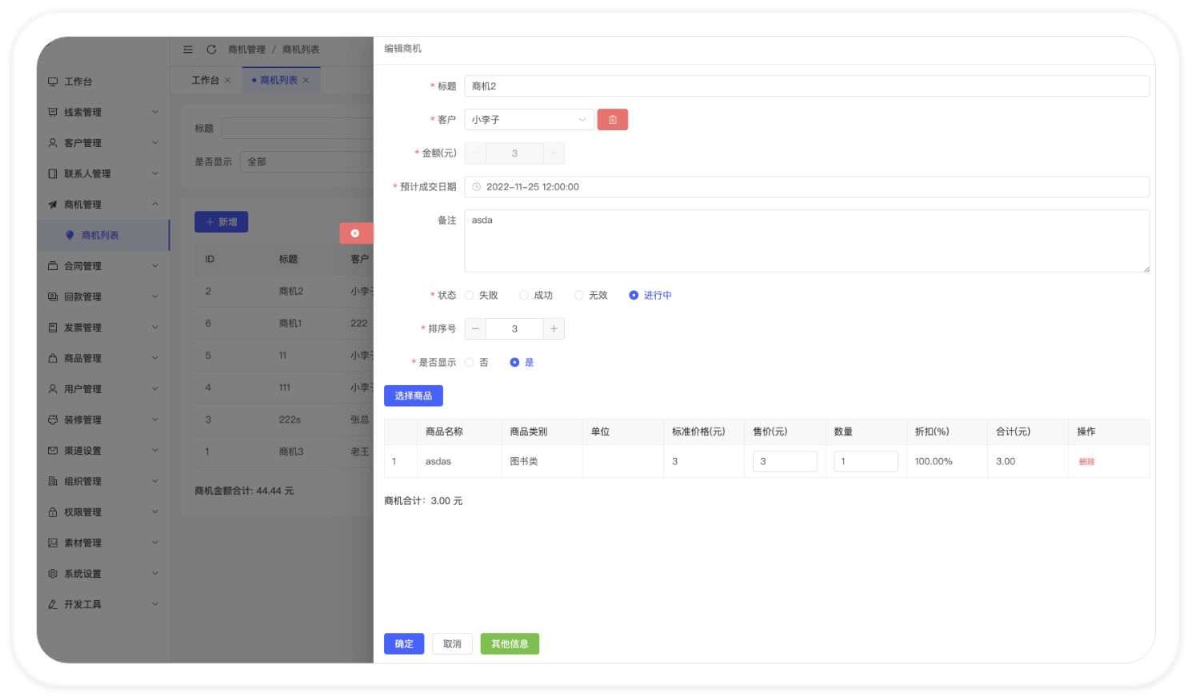Click the 客户管理 person icon

tap(53, 143)
